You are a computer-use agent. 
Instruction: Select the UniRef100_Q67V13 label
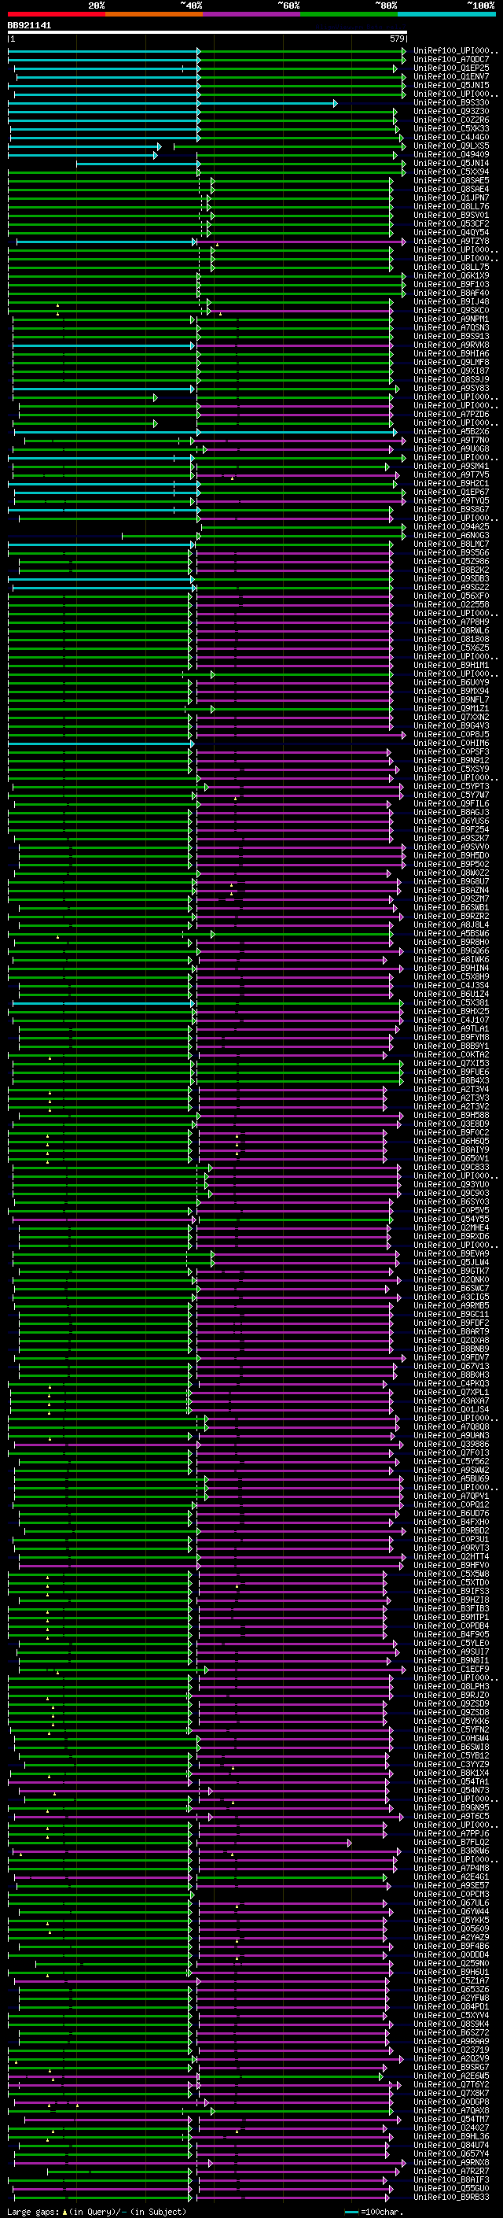451,1367
